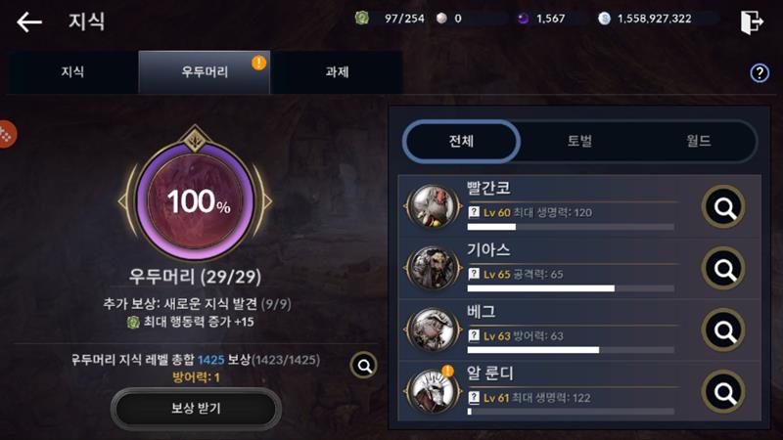
Task: Go back using the arrow icon
Action: click(29, 22)
